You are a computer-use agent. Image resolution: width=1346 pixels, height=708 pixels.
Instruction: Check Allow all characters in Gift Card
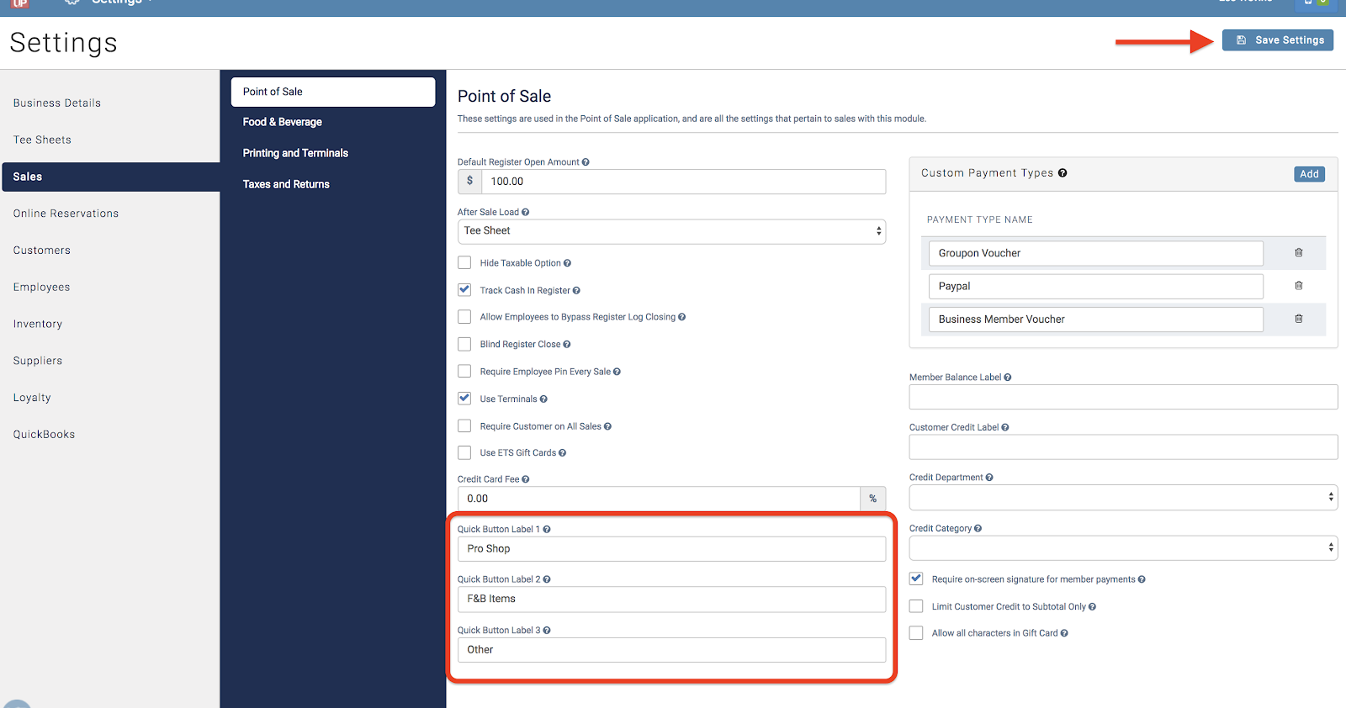click(916, 633)
